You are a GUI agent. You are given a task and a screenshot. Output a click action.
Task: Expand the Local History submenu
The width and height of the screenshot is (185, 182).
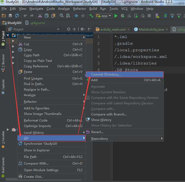coord(84,132)
